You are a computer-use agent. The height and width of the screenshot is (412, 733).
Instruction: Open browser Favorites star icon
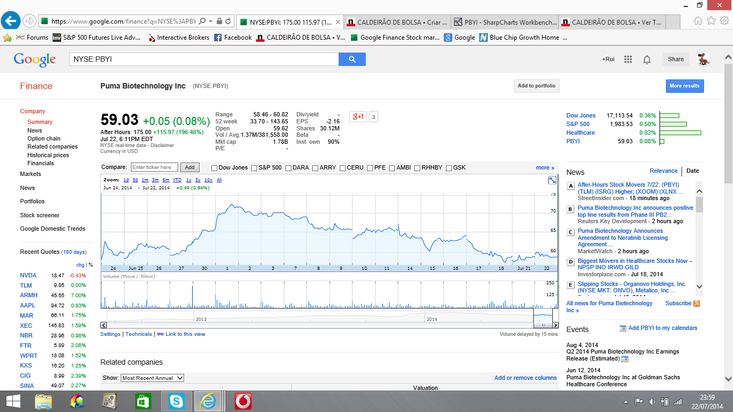711,21
